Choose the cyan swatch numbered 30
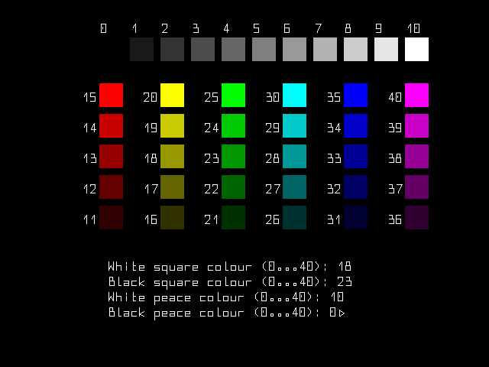489x367 pixels. [294, 96]
